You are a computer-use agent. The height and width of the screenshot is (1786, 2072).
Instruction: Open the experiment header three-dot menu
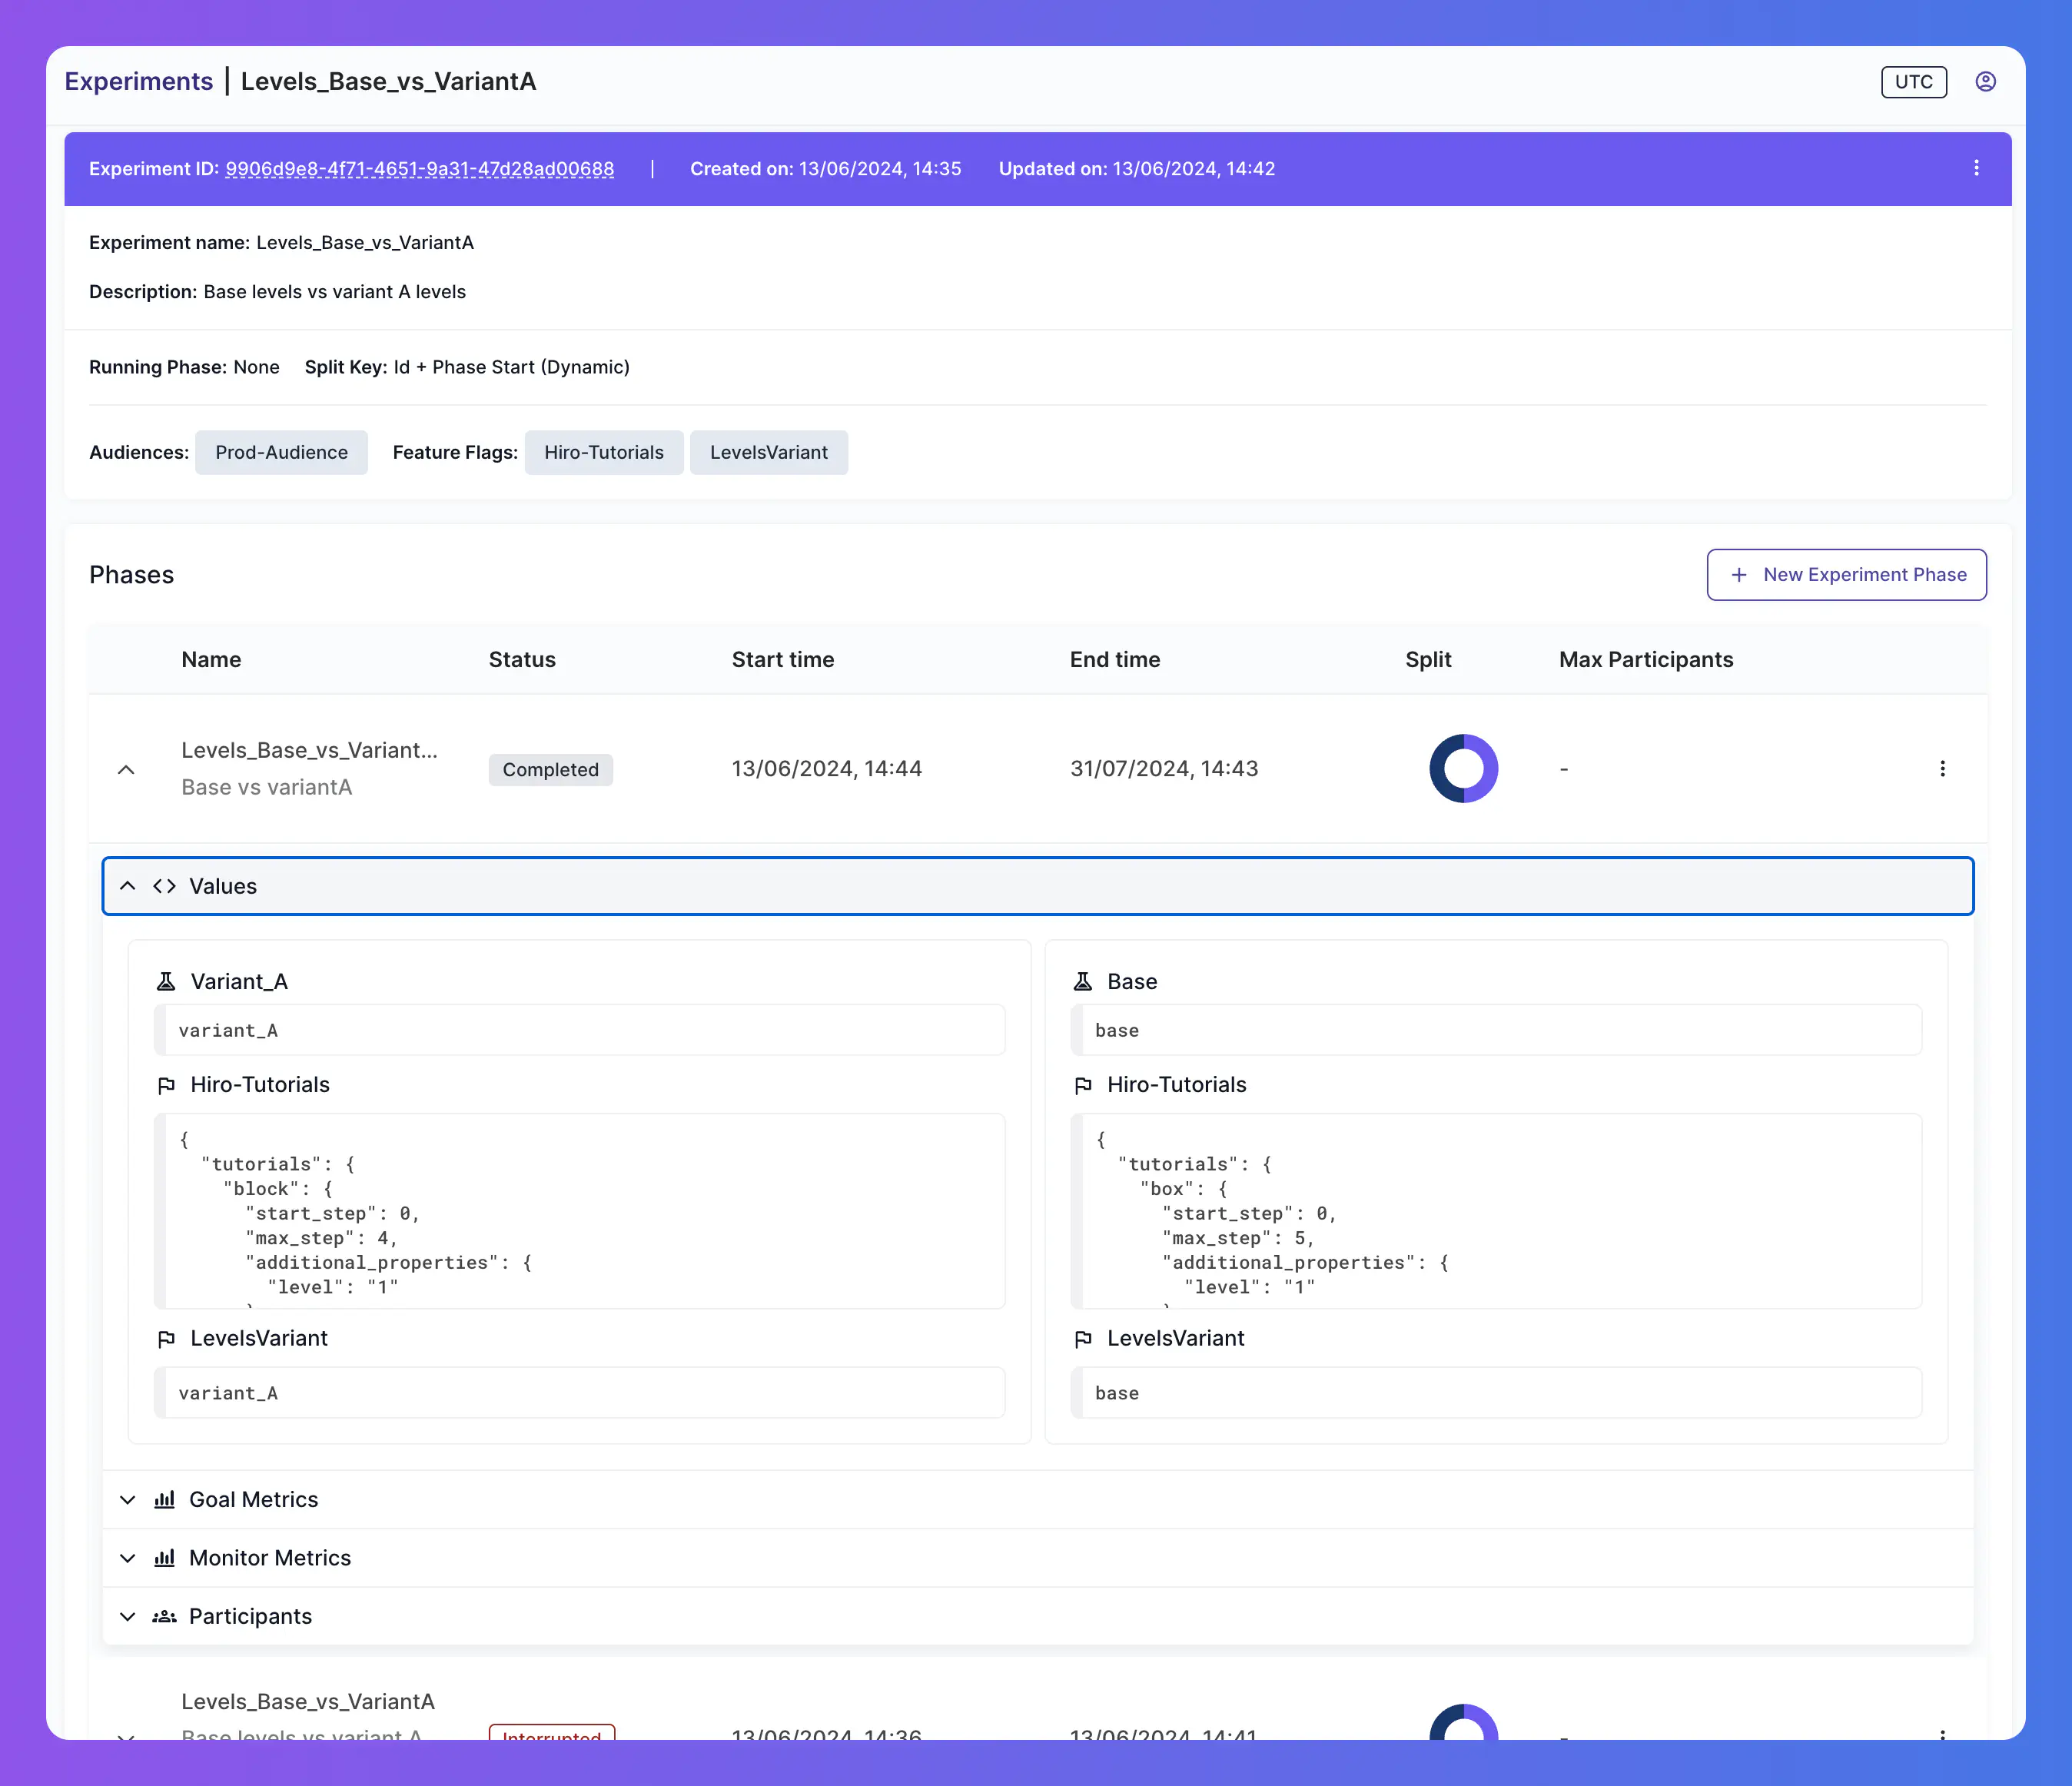tap(1976, 168)
